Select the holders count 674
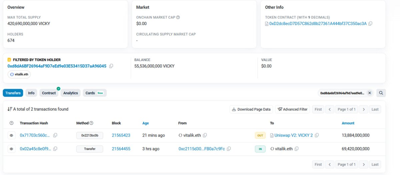This screenshot has width=400, height=175. 11,40
